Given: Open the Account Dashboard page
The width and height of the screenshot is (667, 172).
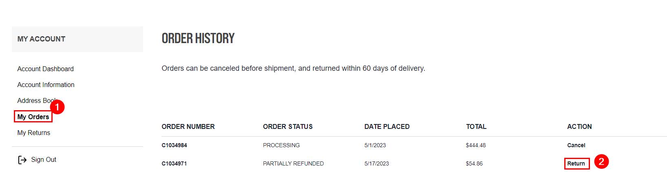Looking at the screenshot, I should (x=45, y=69).
